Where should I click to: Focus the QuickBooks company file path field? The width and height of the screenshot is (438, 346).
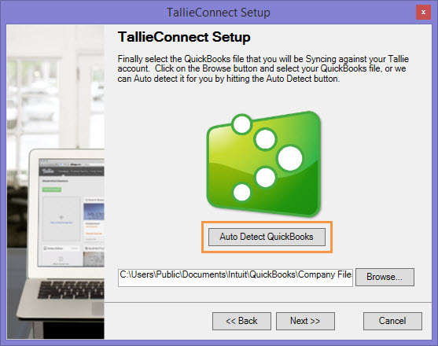[235, 278]
